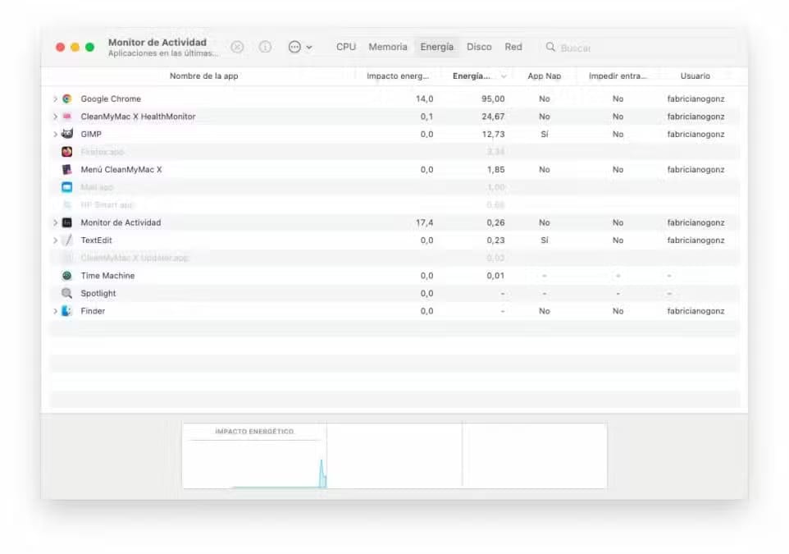Click the stop process X icon in toolbar
Viewport: 789px width, 554px height.
click(x=237, y=47)
